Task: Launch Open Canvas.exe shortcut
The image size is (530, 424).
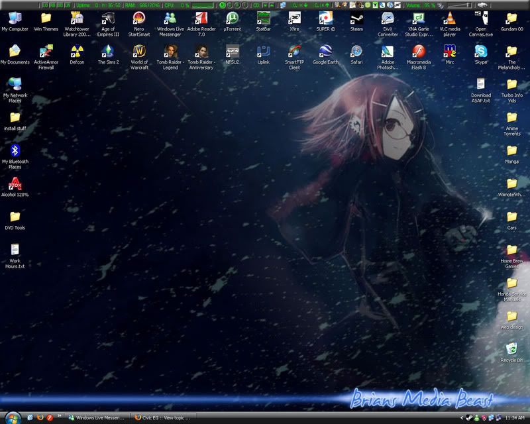Action: [x=481, y=24]
